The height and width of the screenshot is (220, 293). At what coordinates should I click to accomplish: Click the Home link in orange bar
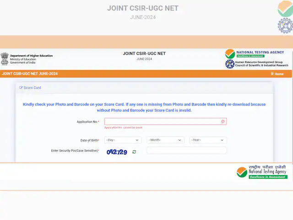[277, 74]
